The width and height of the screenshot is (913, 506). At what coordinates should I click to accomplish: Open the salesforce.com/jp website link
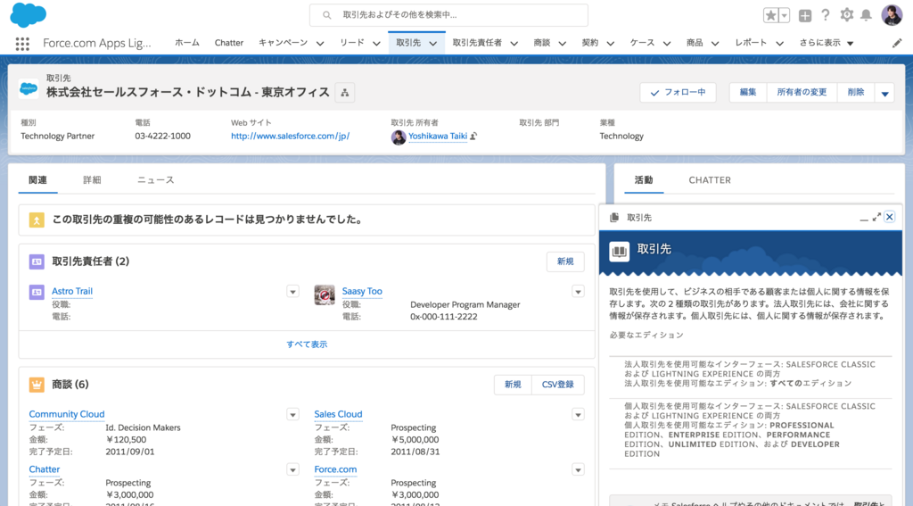[x=290, y=137]
